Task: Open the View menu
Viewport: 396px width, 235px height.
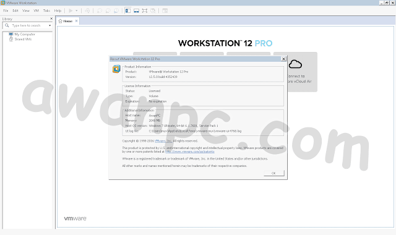Action: [x=26, y=11]
